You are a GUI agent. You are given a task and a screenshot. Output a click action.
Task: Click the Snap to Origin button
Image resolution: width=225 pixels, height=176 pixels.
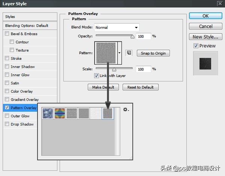[153, 53]
